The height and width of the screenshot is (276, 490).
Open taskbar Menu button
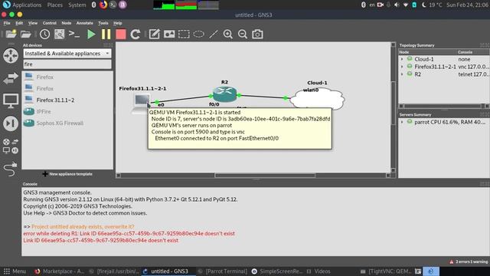pyautogui.click(x=15, y=271)
